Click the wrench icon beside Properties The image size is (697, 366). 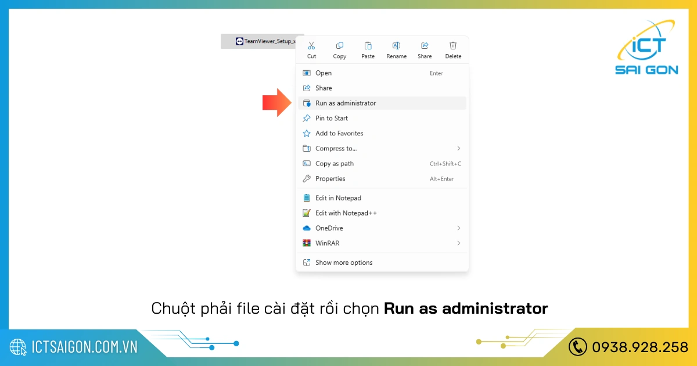pos(307,179)
